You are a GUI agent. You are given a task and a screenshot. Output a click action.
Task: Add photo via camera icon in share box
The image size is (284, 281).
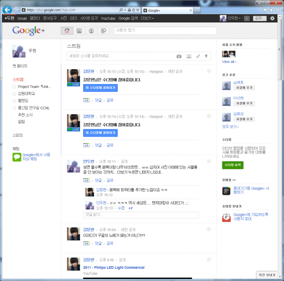pos(179,56)
